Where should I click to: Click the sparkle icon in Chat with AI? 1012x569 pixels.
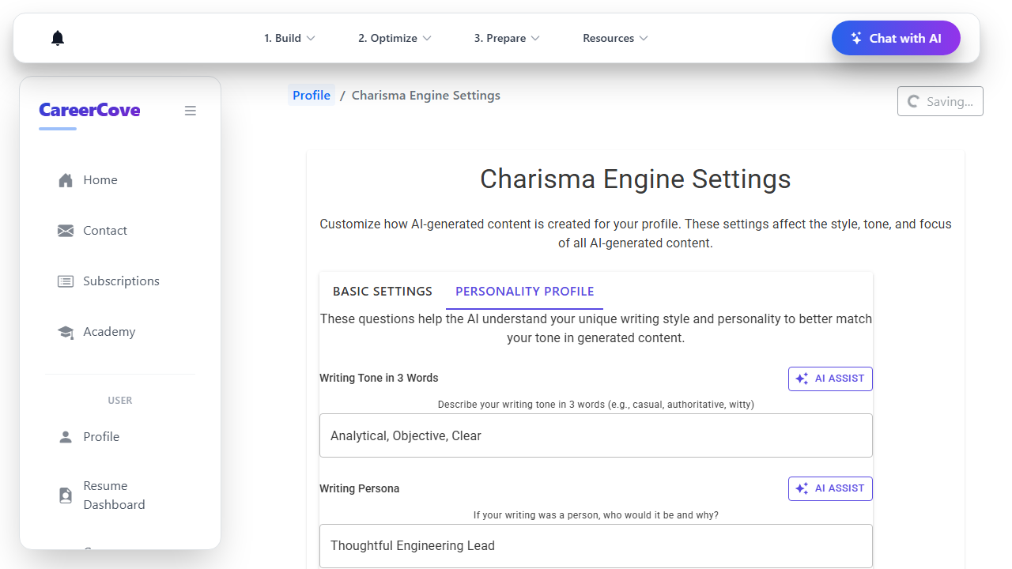[x=856, y=38]
